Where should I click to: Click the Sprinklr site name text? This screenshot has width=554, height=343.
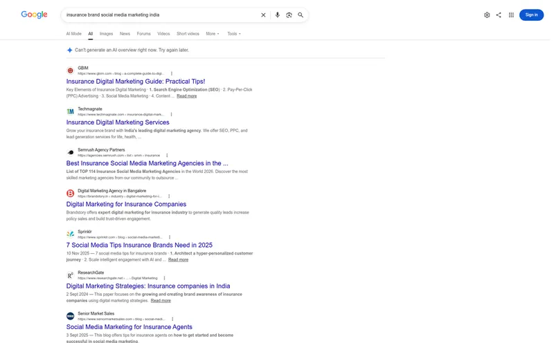[84, 232]
